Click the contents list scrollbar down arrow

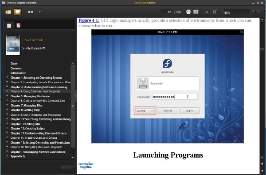coord(73,157)
